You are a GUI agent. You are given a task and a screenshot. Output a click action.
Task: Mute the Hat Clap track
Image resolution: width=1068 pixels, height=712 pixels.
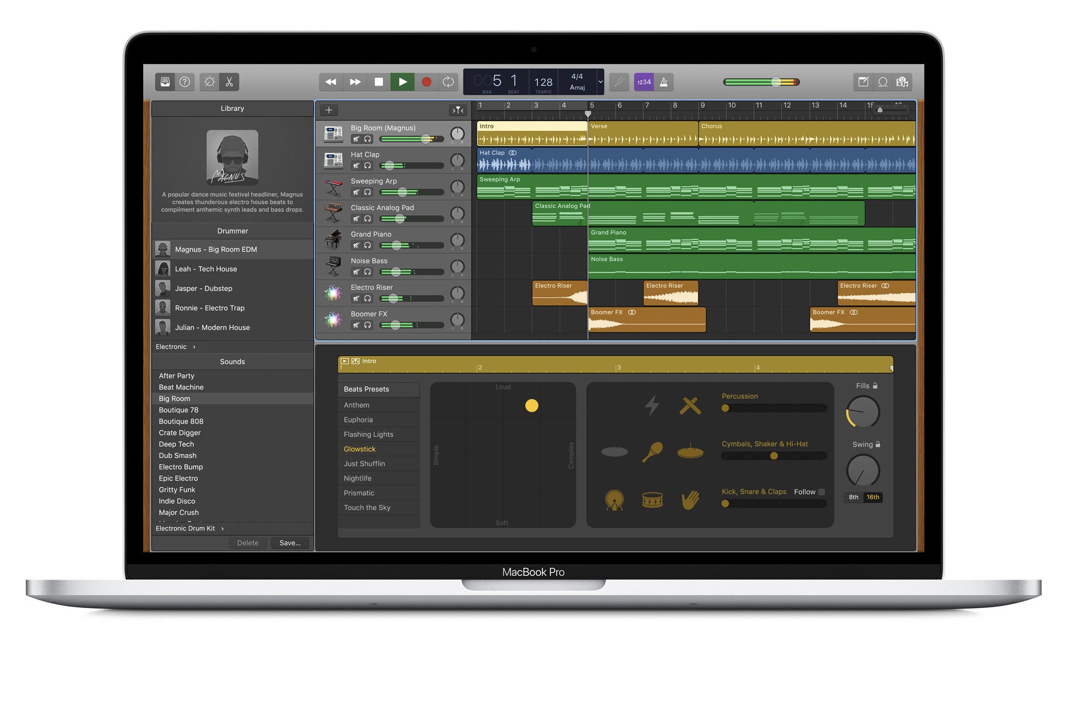[357, 166]
